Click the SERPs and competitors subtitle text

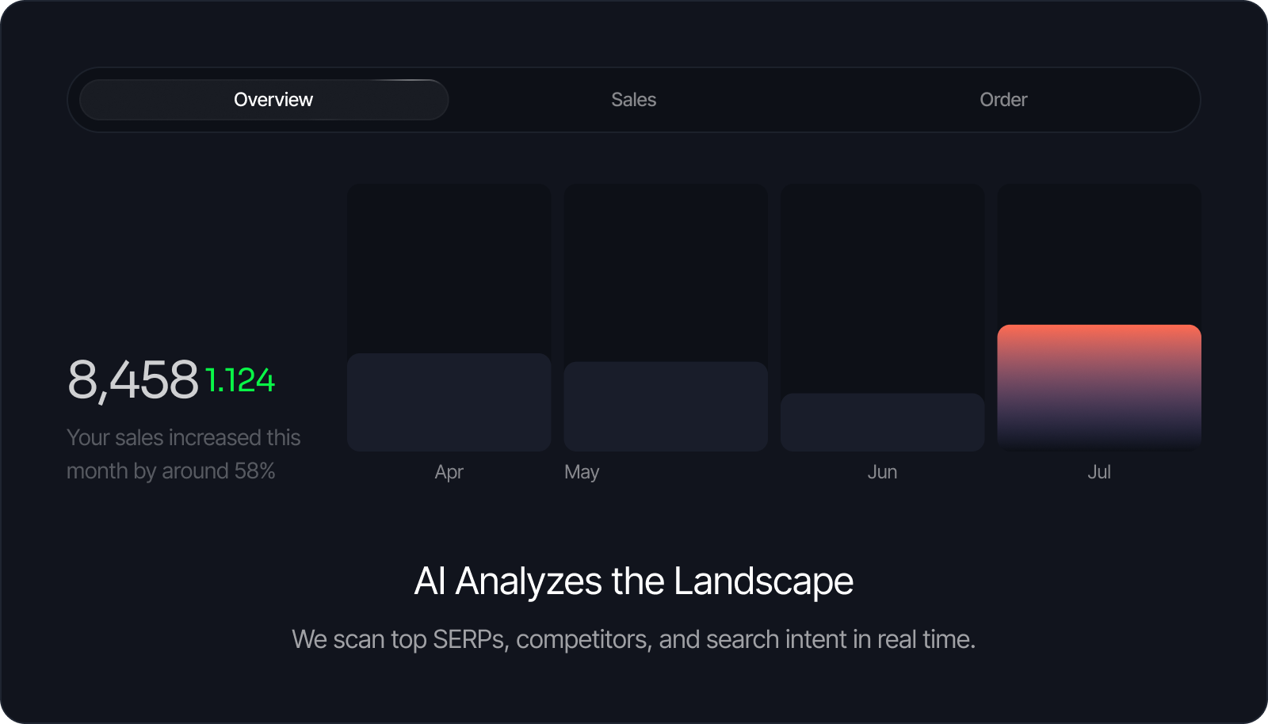tap(633, 639)
